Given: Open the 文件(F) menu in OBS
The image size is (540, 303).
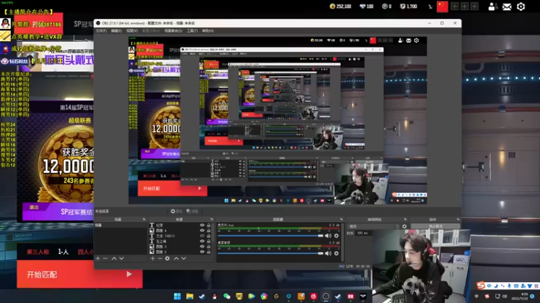Looking at the screenshot, I should (x=101, y=31).
